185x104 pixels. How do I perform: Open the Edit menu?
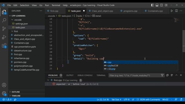[15, 5]
